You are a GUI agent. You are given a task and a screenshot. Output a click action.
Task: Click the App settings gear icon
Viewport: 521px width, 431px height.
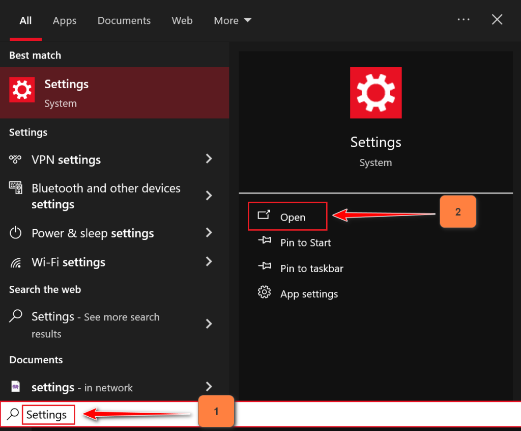(264, 293)
